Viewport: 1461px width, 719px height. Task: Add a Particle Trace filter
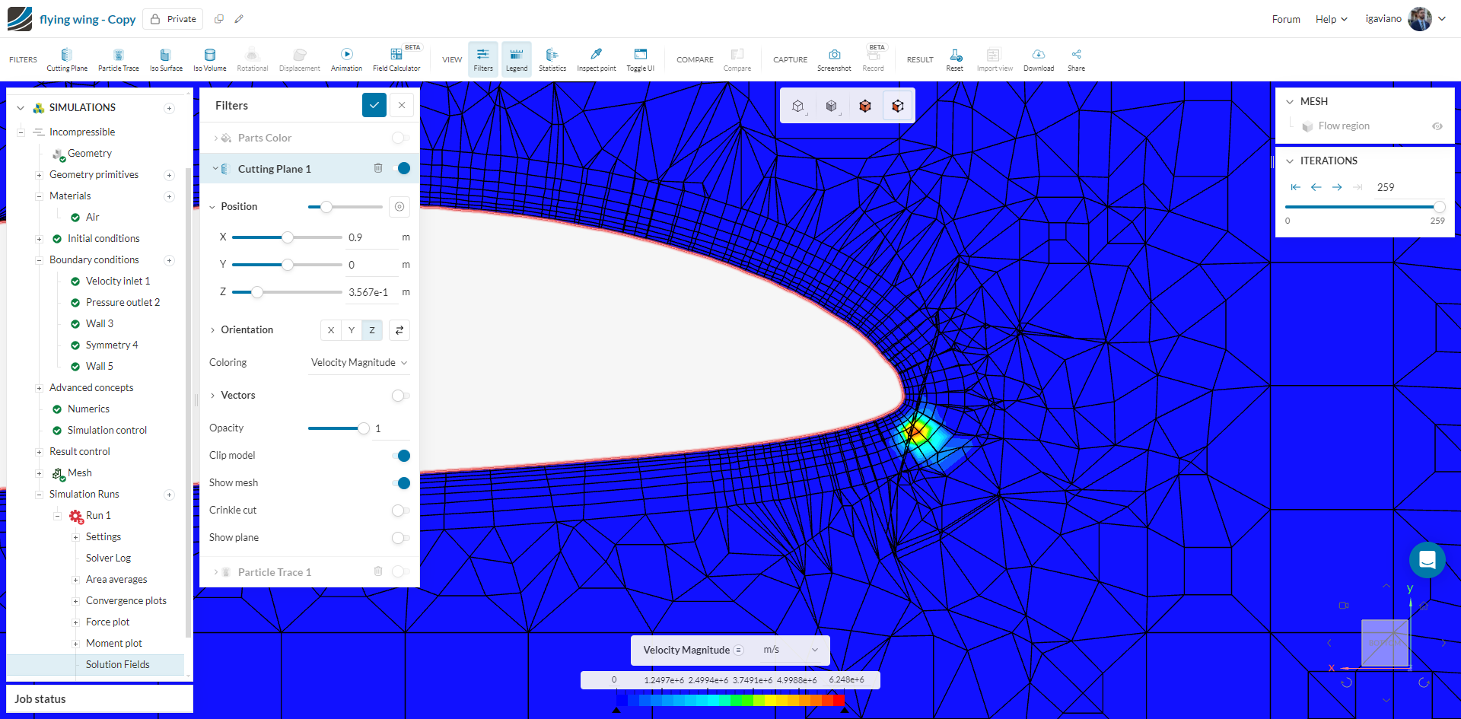tap(119, 59)
